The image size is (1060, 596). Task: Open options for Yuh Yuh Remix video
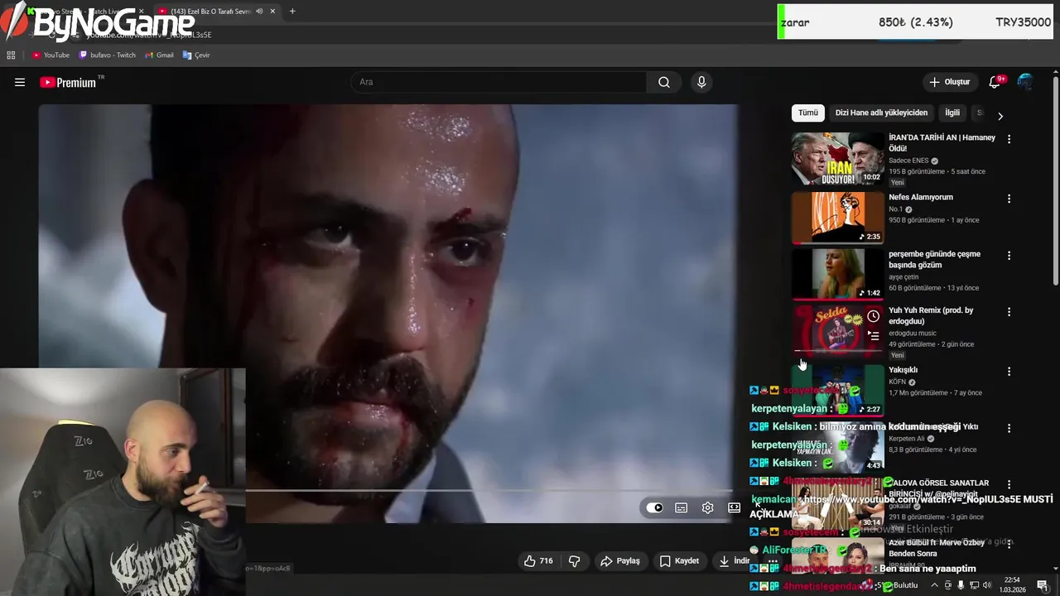1009,312
